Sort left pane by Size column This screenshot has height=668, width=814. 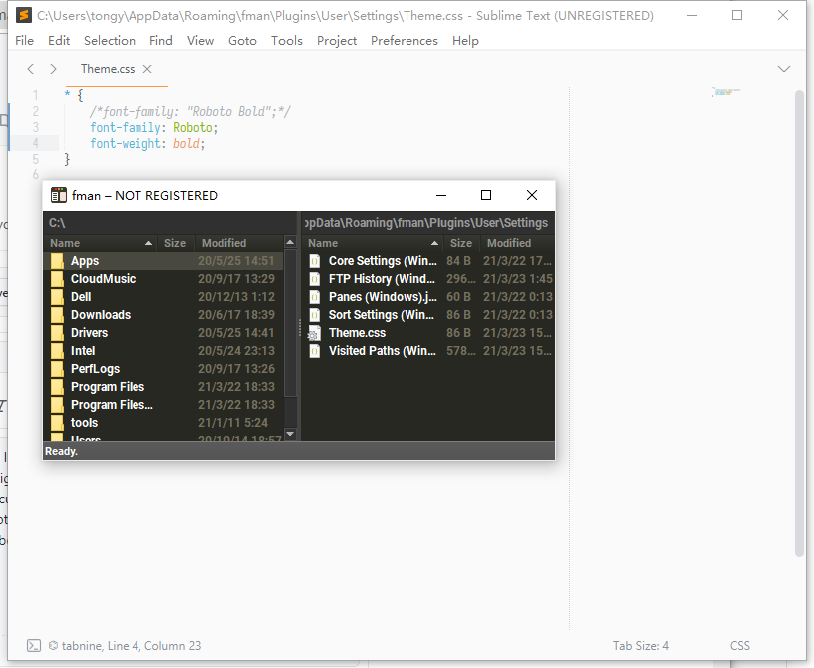[x=176, y=243]
